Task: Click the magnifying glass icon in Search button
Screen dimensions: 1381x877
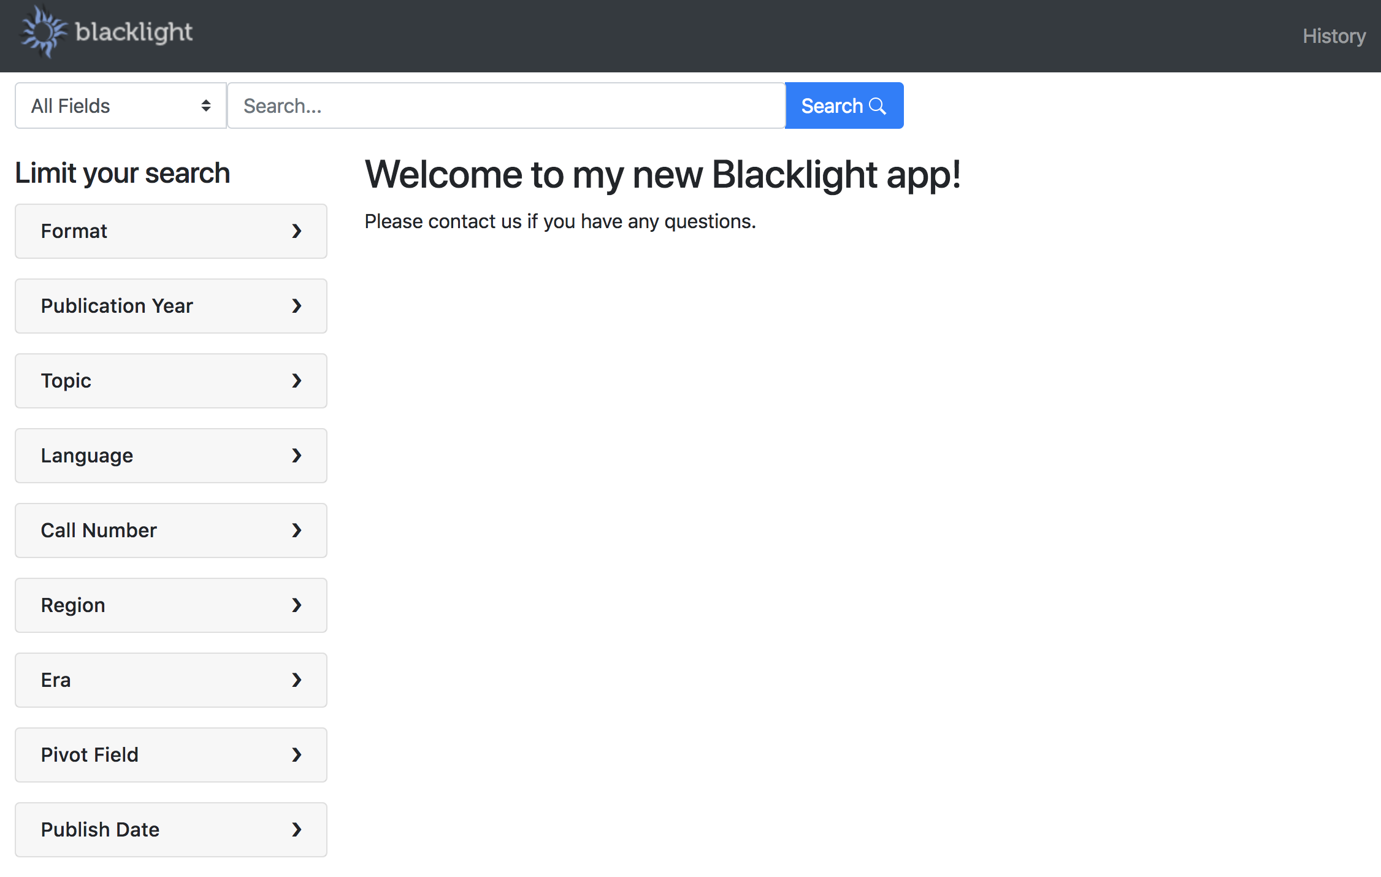Action: point(878,106)
